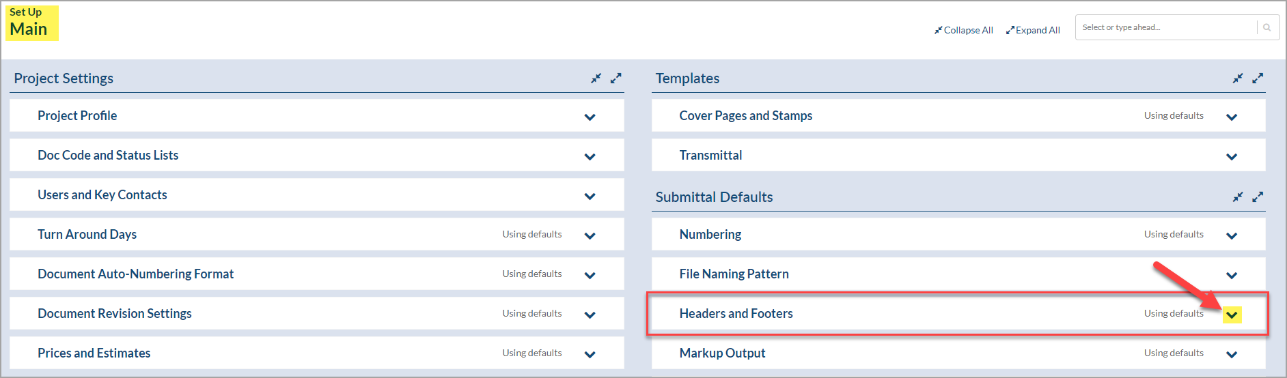This screenshot has width=1287, height=378.
Task: Open the Prices and Estimates row
Action: [x=317, y=353]
